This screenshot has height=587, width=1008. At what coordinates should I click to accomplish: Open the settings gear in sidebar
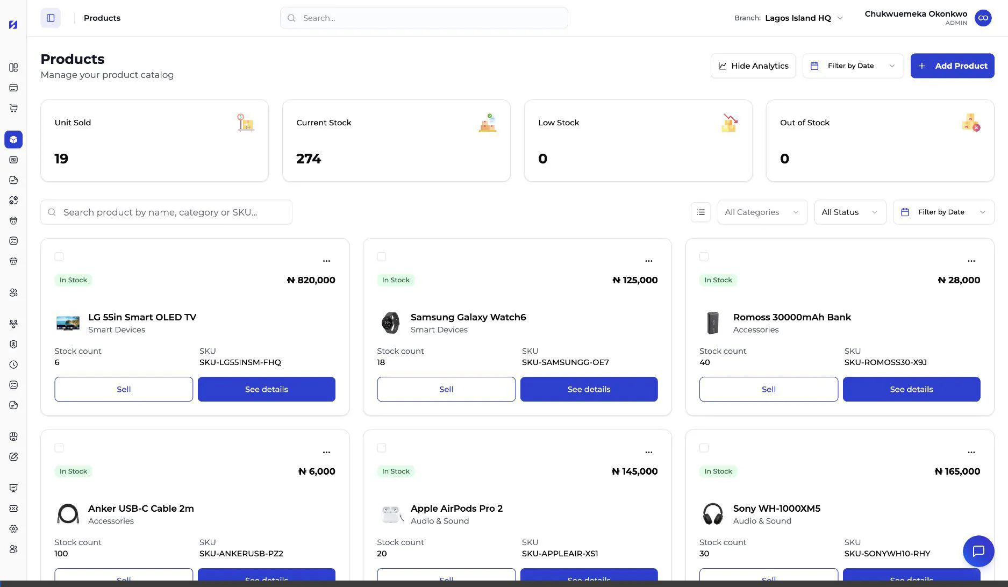click(x=13, y=529)
